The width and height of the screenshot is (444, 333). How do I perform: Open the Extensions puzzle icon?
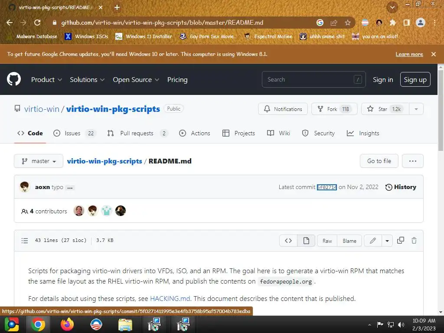coord(392,23)
